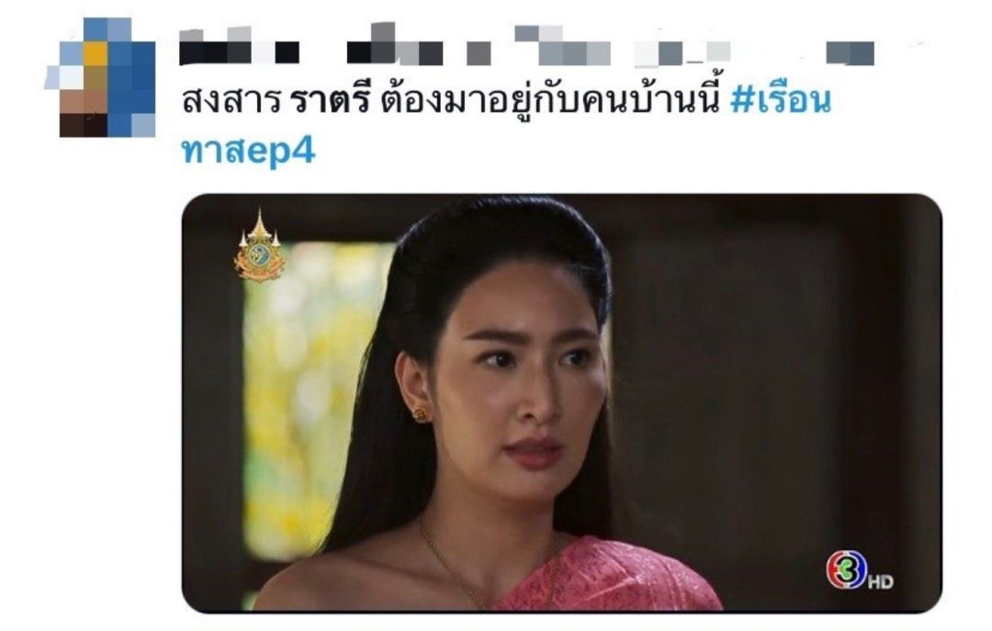The image size is (992, 631).
Task: Click the phrase ต้องมาอยู่กับคนบ้านนี้
Action: (x=550, y=103)
